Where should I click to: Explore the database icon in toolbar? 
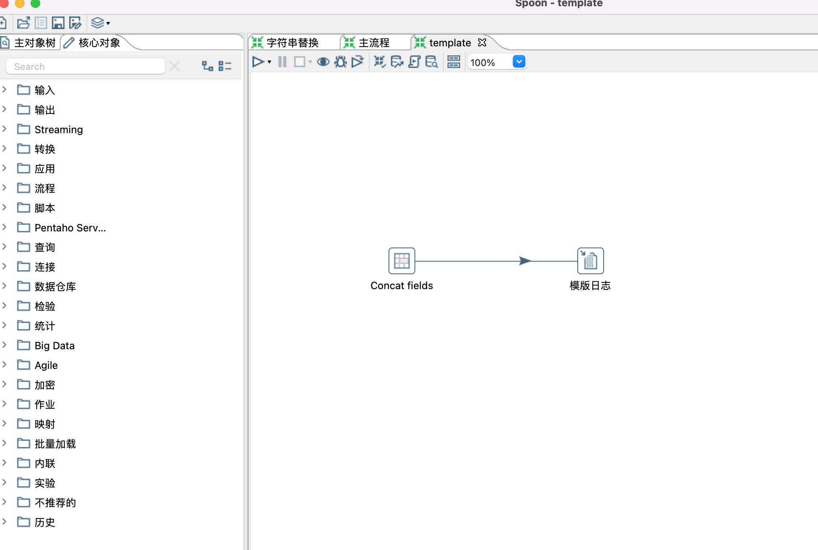pos(431,62)
